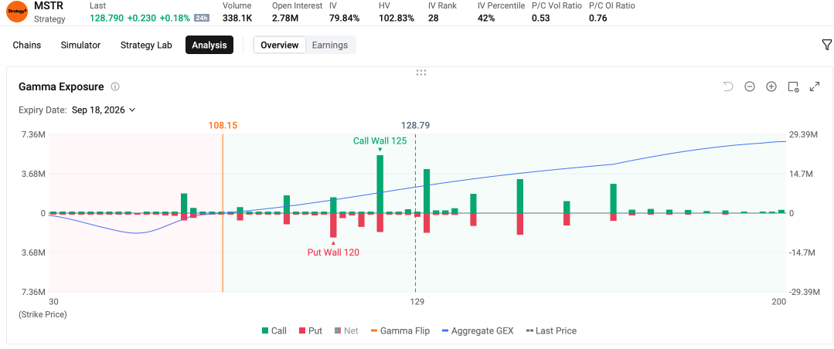
Task: Click the P/C OI Ratio 0.76 value
Action: point(597,18)
